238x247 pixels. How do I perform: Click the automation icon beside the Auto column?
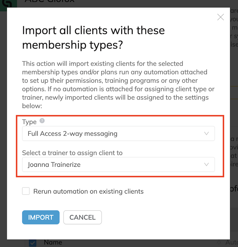coord(219,243)
